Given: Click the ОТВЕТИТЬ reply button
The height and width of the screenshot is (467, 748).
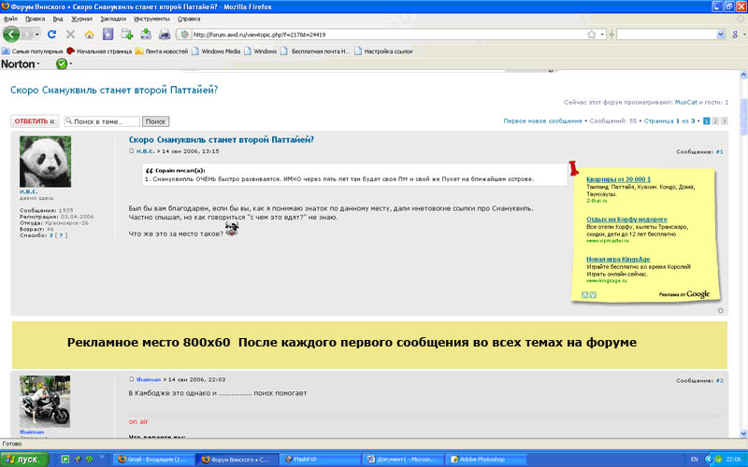Looking at the screenshot, I should click(35, 121).
